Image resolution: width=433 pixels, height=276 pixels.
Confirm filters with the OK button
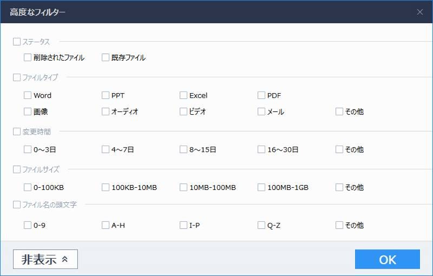coord(388,259)
